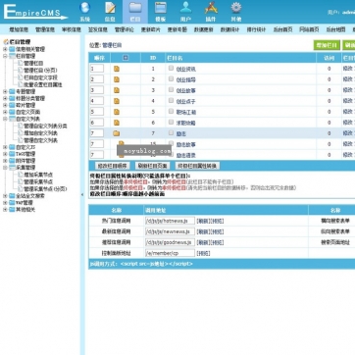Click file icon in table row ID 5
The height and width of the screenshot is (355, 355).
117,112
